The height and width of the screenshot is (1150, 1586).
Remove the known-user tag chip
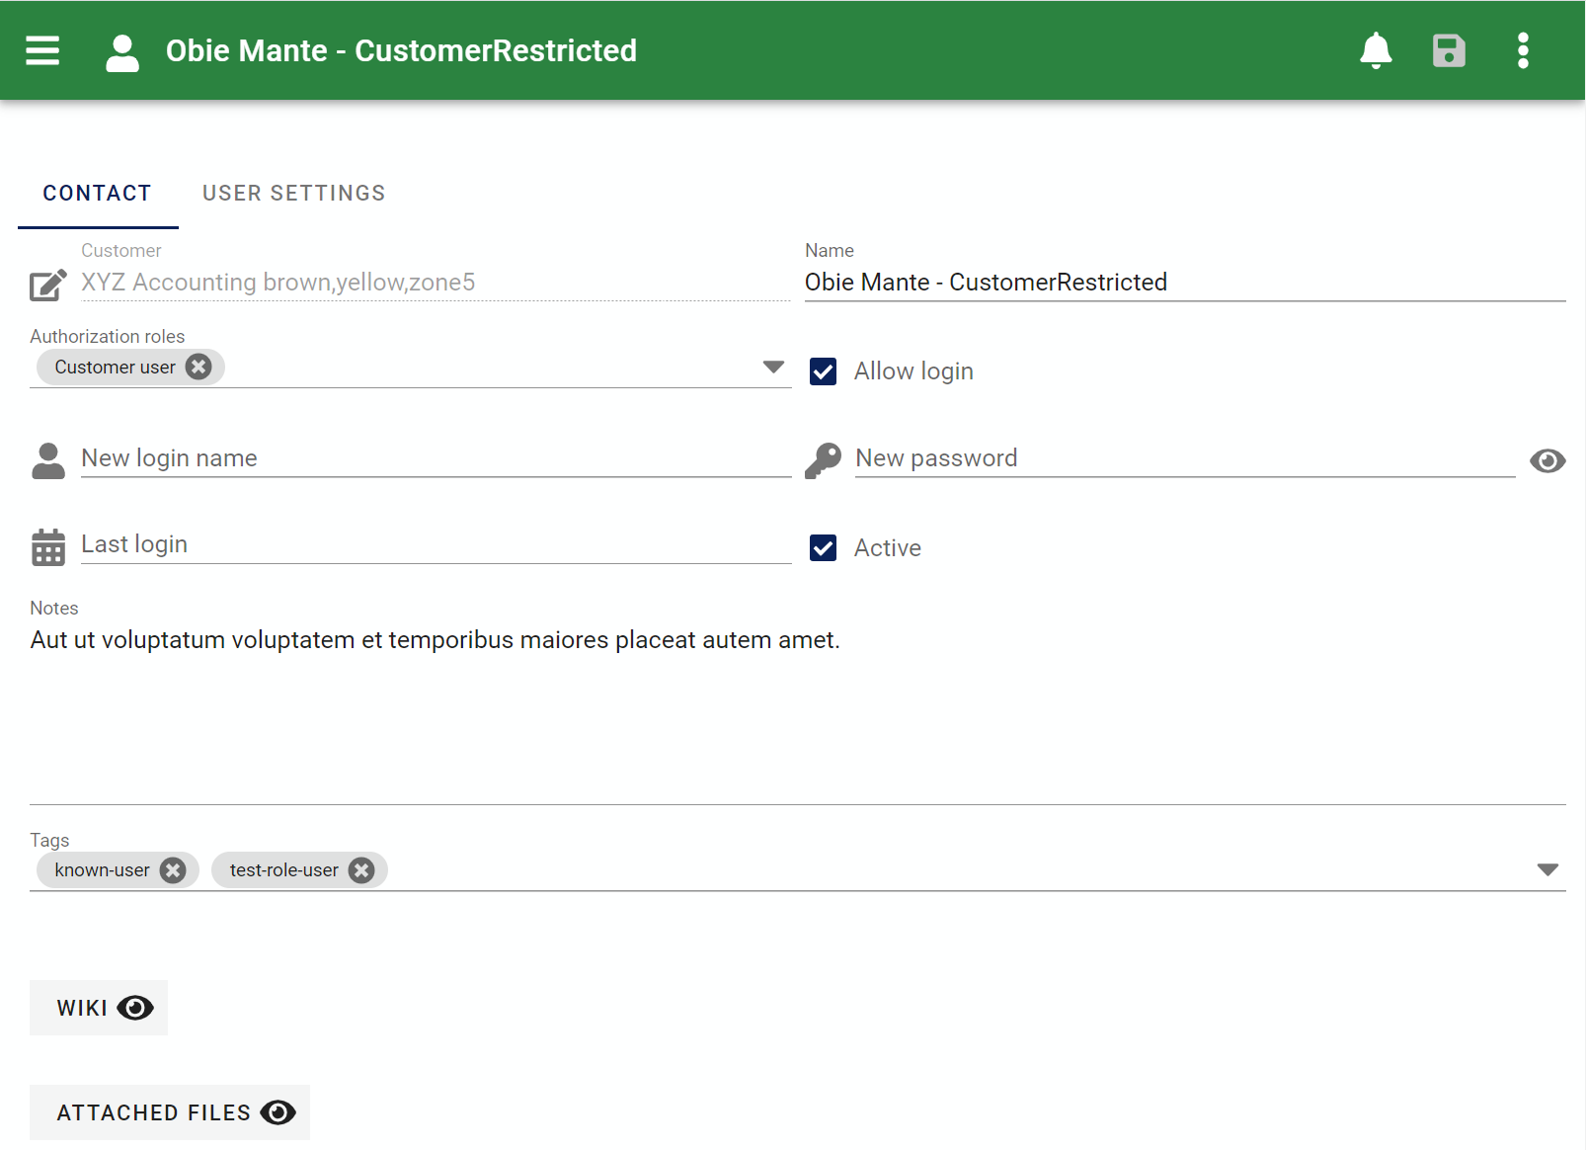click(x=173, y=869)
